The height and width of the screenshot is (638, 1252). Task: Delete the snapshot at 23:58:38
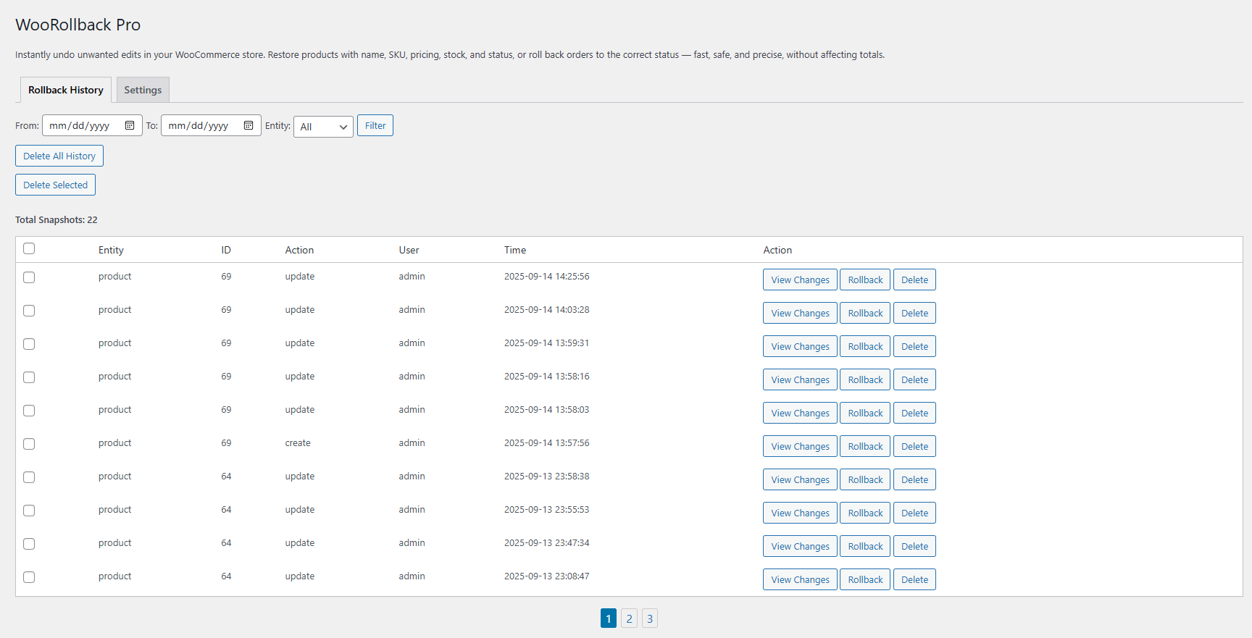click(x=914, y=479)
